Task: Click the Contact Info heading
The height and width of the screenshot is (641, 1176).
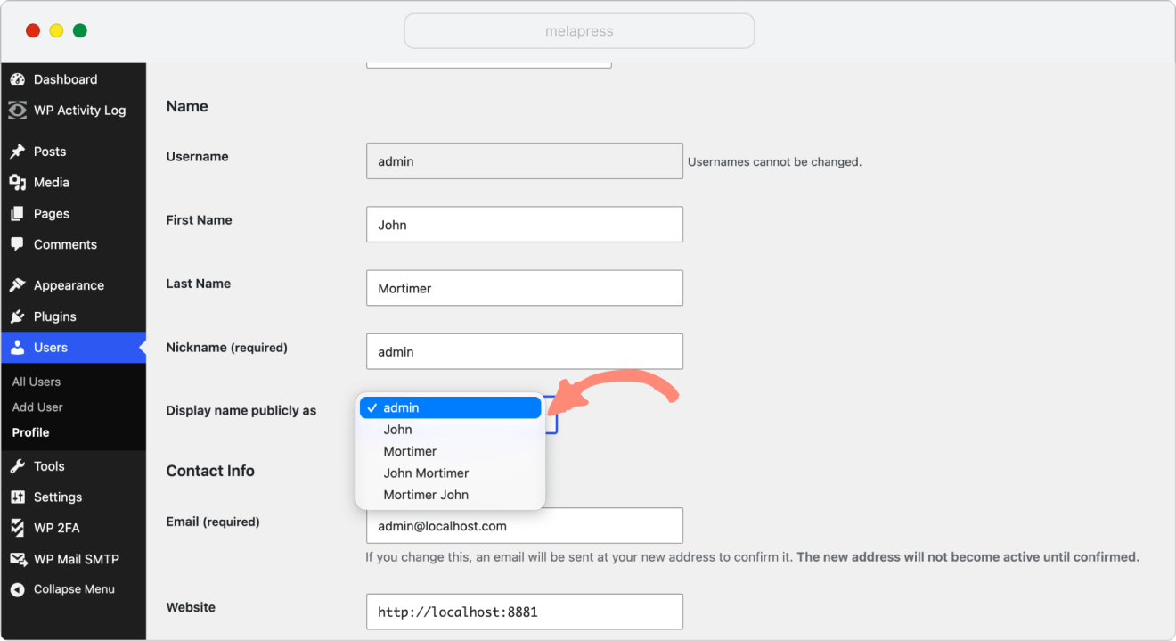Action: coord(210,471)
